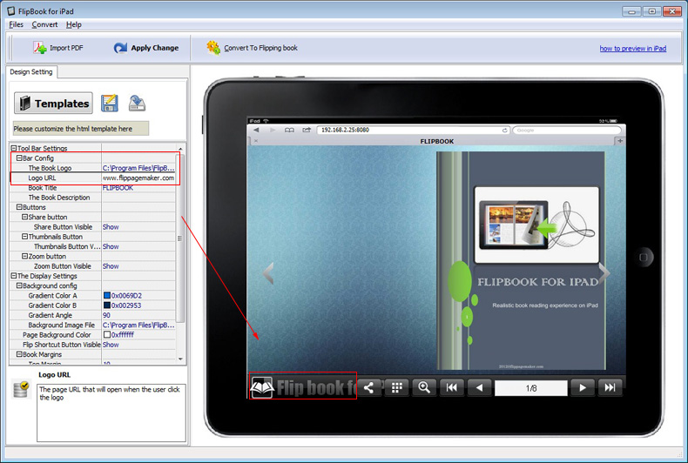Screen dimensions: 688x463
Task: Go to next page in the flipbook toolbar
Action: [583, 387]
